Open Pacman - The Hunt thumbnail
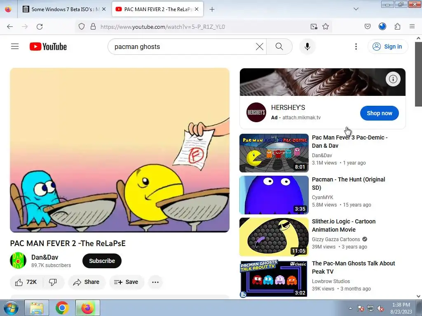Screen dimensions: 422x316 pos(274,195)
